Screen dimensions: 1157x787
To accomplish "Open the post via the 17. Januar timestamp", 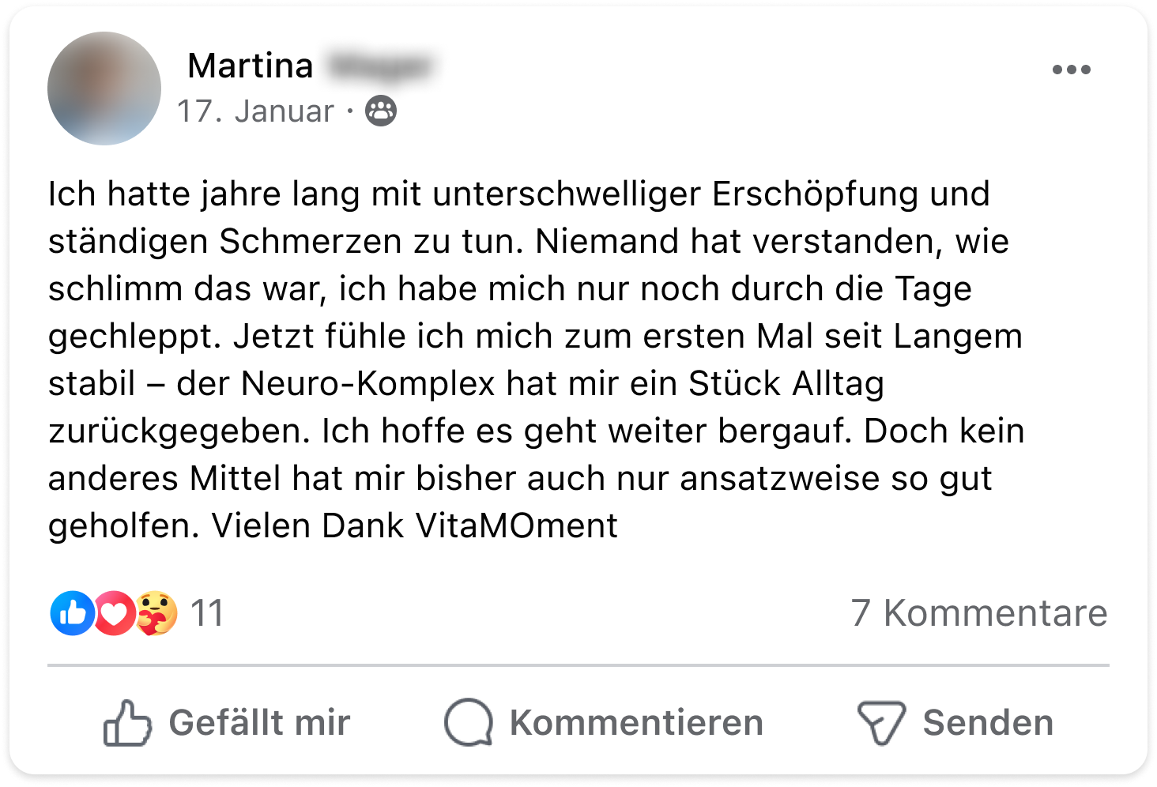I will coord(254,111).
